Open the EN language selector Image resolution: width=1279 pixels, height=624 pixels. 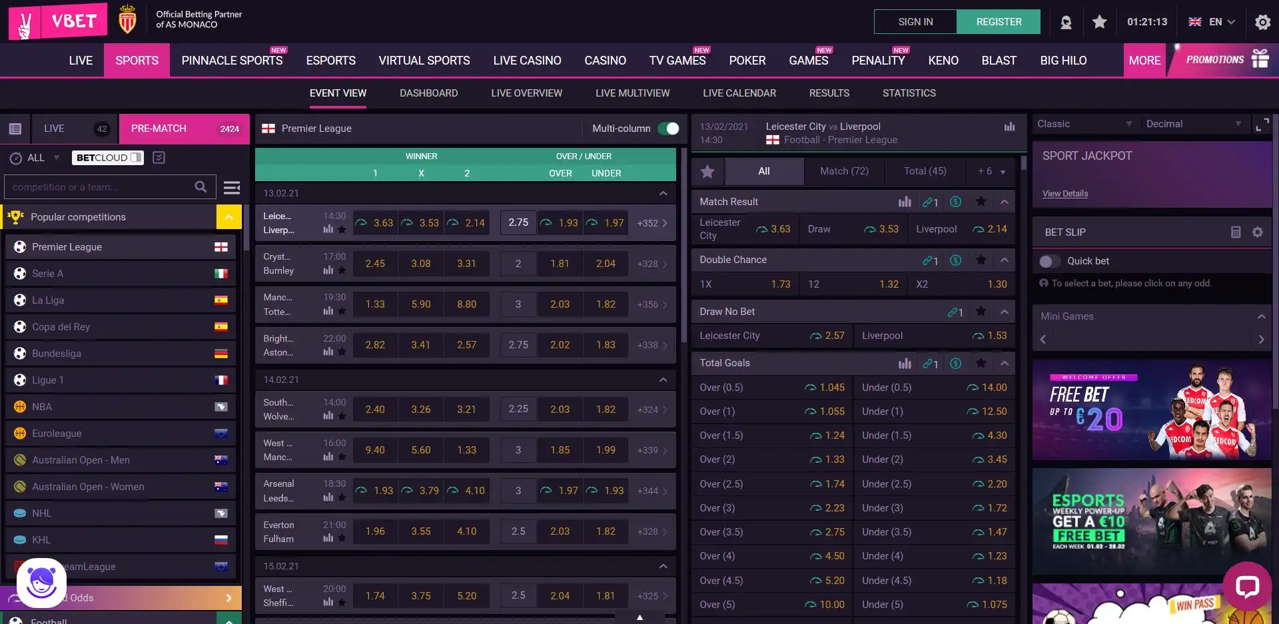1212,22
